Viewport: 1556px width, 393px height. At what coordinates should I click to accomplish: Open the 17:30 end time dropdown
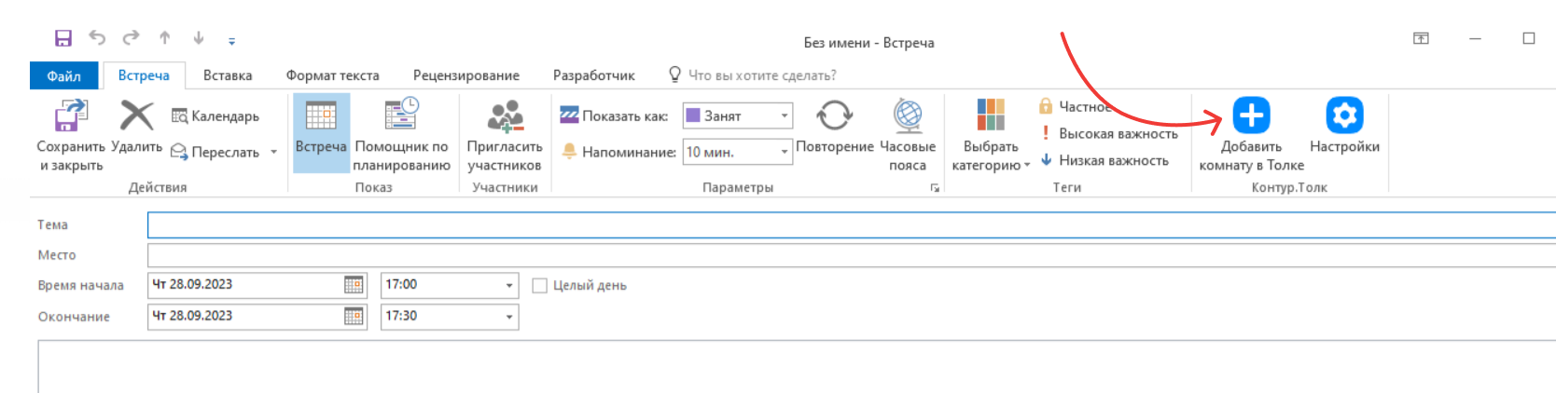509,317
